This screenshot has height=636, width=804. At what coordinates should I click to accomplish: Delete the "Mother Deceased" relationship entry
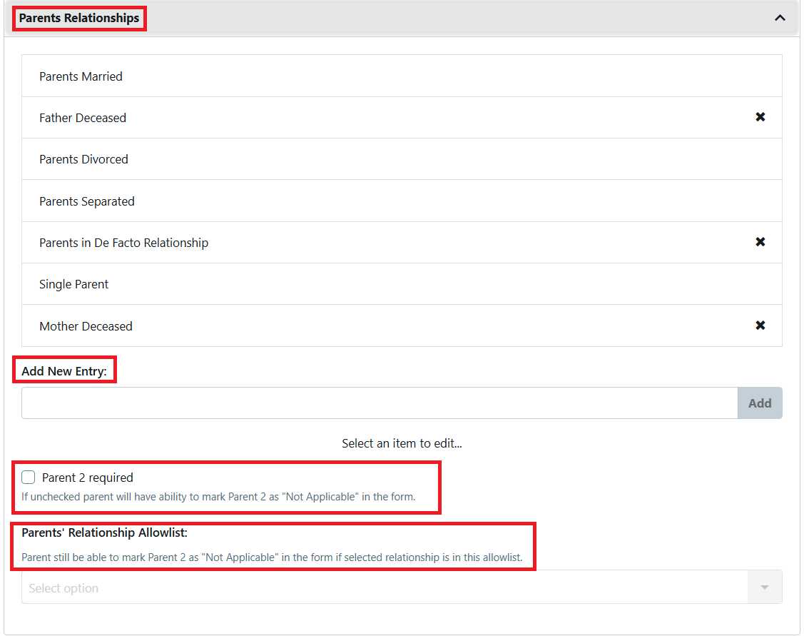[x=760, y=326]
